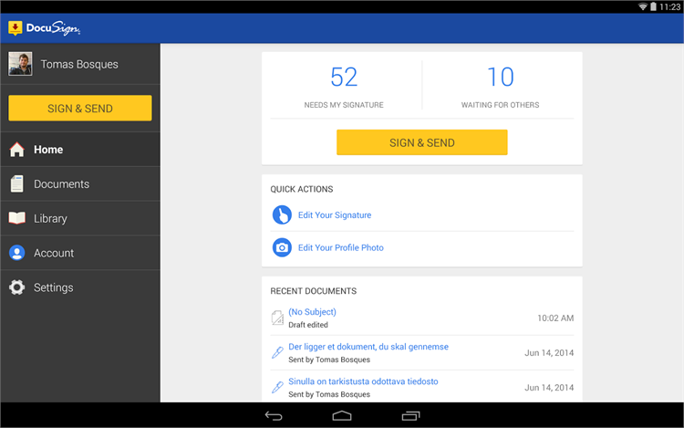The width and height of the screenshot is (684, 428).
Task: Open Sinulla on tarkistusta odottava tiedosto
Action: tap(363, 381)
